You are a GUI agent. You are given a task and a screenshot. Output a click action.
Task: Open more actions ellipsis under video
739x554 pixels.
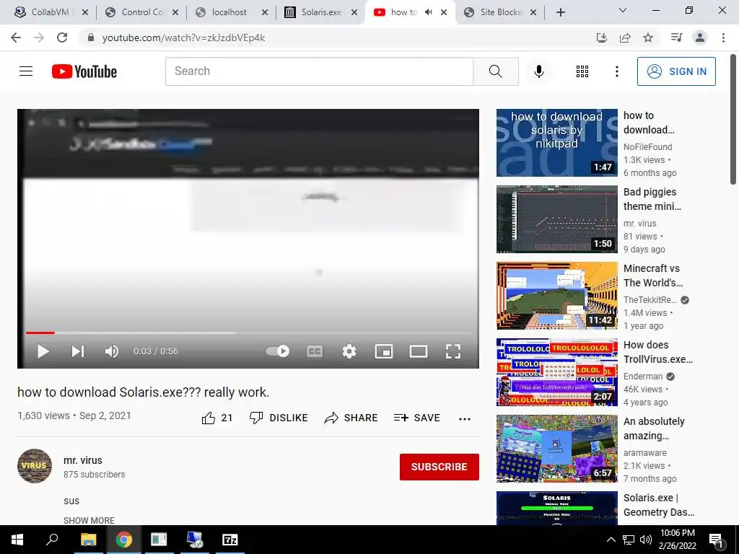pos(465,419)
